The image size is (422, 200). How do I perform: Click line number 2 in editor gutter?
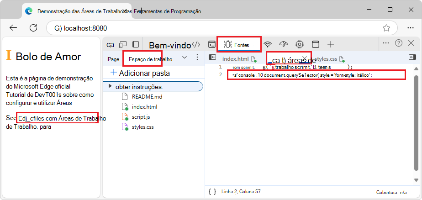click(x=221, y=74)
